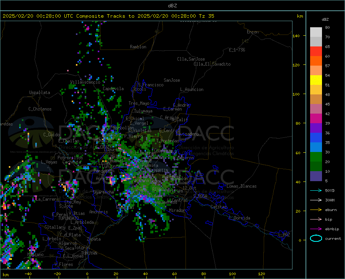Click the 'Tz 35' threshold text
Viewport: 345px width, 279px height.
point(206,16)
